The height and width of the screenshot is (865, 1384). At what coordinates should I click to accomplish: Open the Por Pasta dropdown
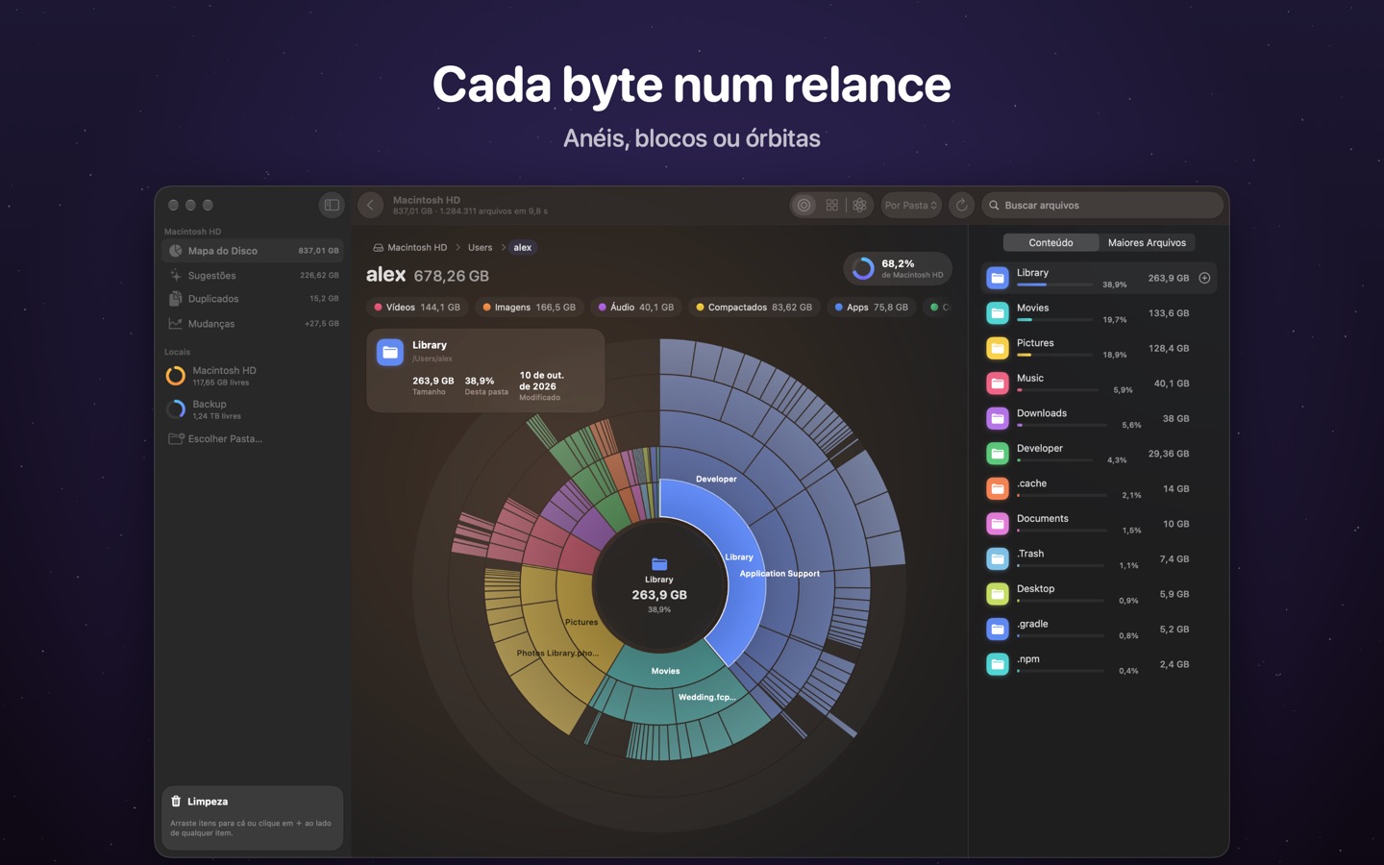(911, 205)
